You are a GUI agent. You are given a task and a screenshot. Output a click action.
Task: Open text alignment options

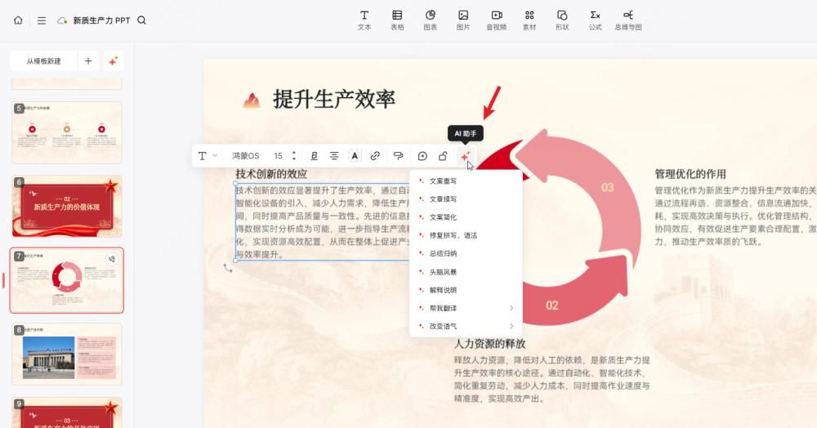tap(334, 156)
